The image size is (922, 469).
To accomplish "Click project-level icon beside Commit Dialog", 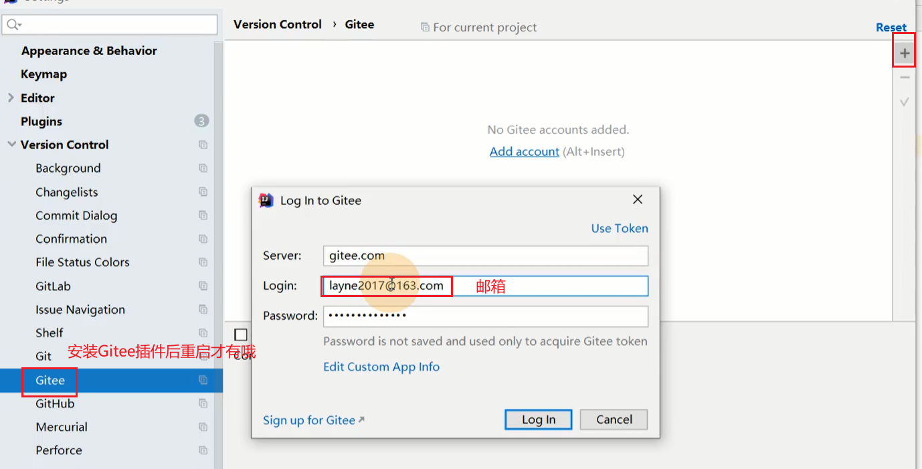I will 203,215.
